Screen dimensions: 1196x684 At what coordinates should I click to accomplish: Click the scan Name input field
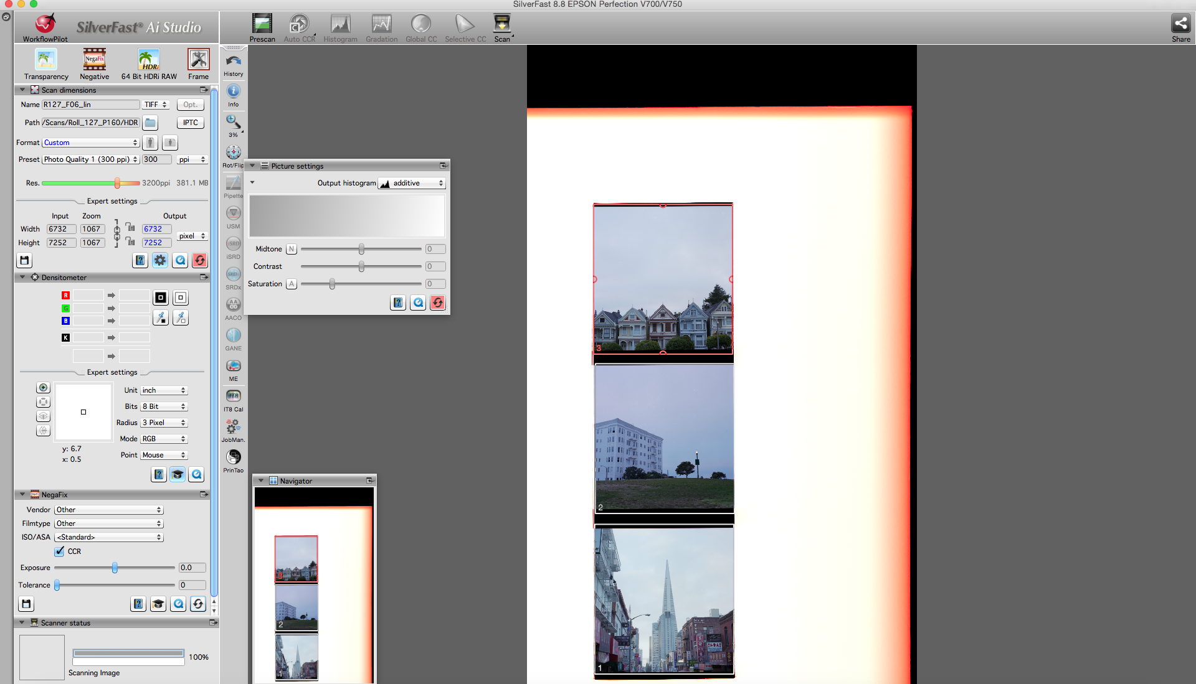(91, 105)
